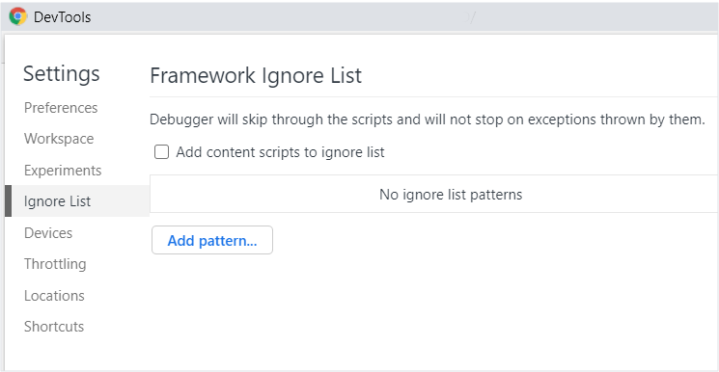Viewport: 719px width, 372px height.
Task: Click the 'Add content scripts to ignore list' label
Action: pyautogui.click(x=280, y=152)
